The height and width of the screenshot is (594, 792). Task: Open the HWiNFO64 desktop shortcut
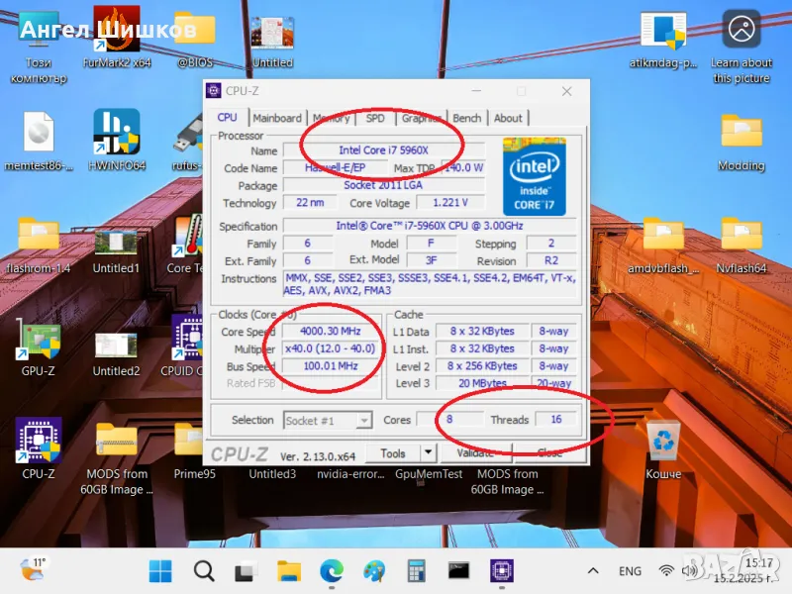point(117,132)
